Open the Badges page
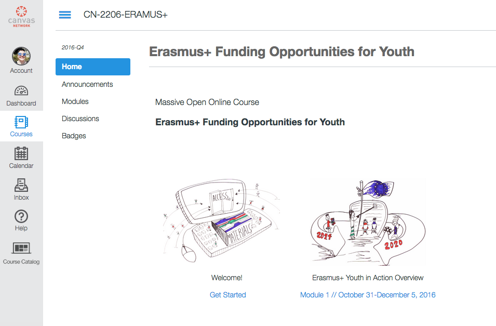This screenshot has height=326, width=496. 74,136
